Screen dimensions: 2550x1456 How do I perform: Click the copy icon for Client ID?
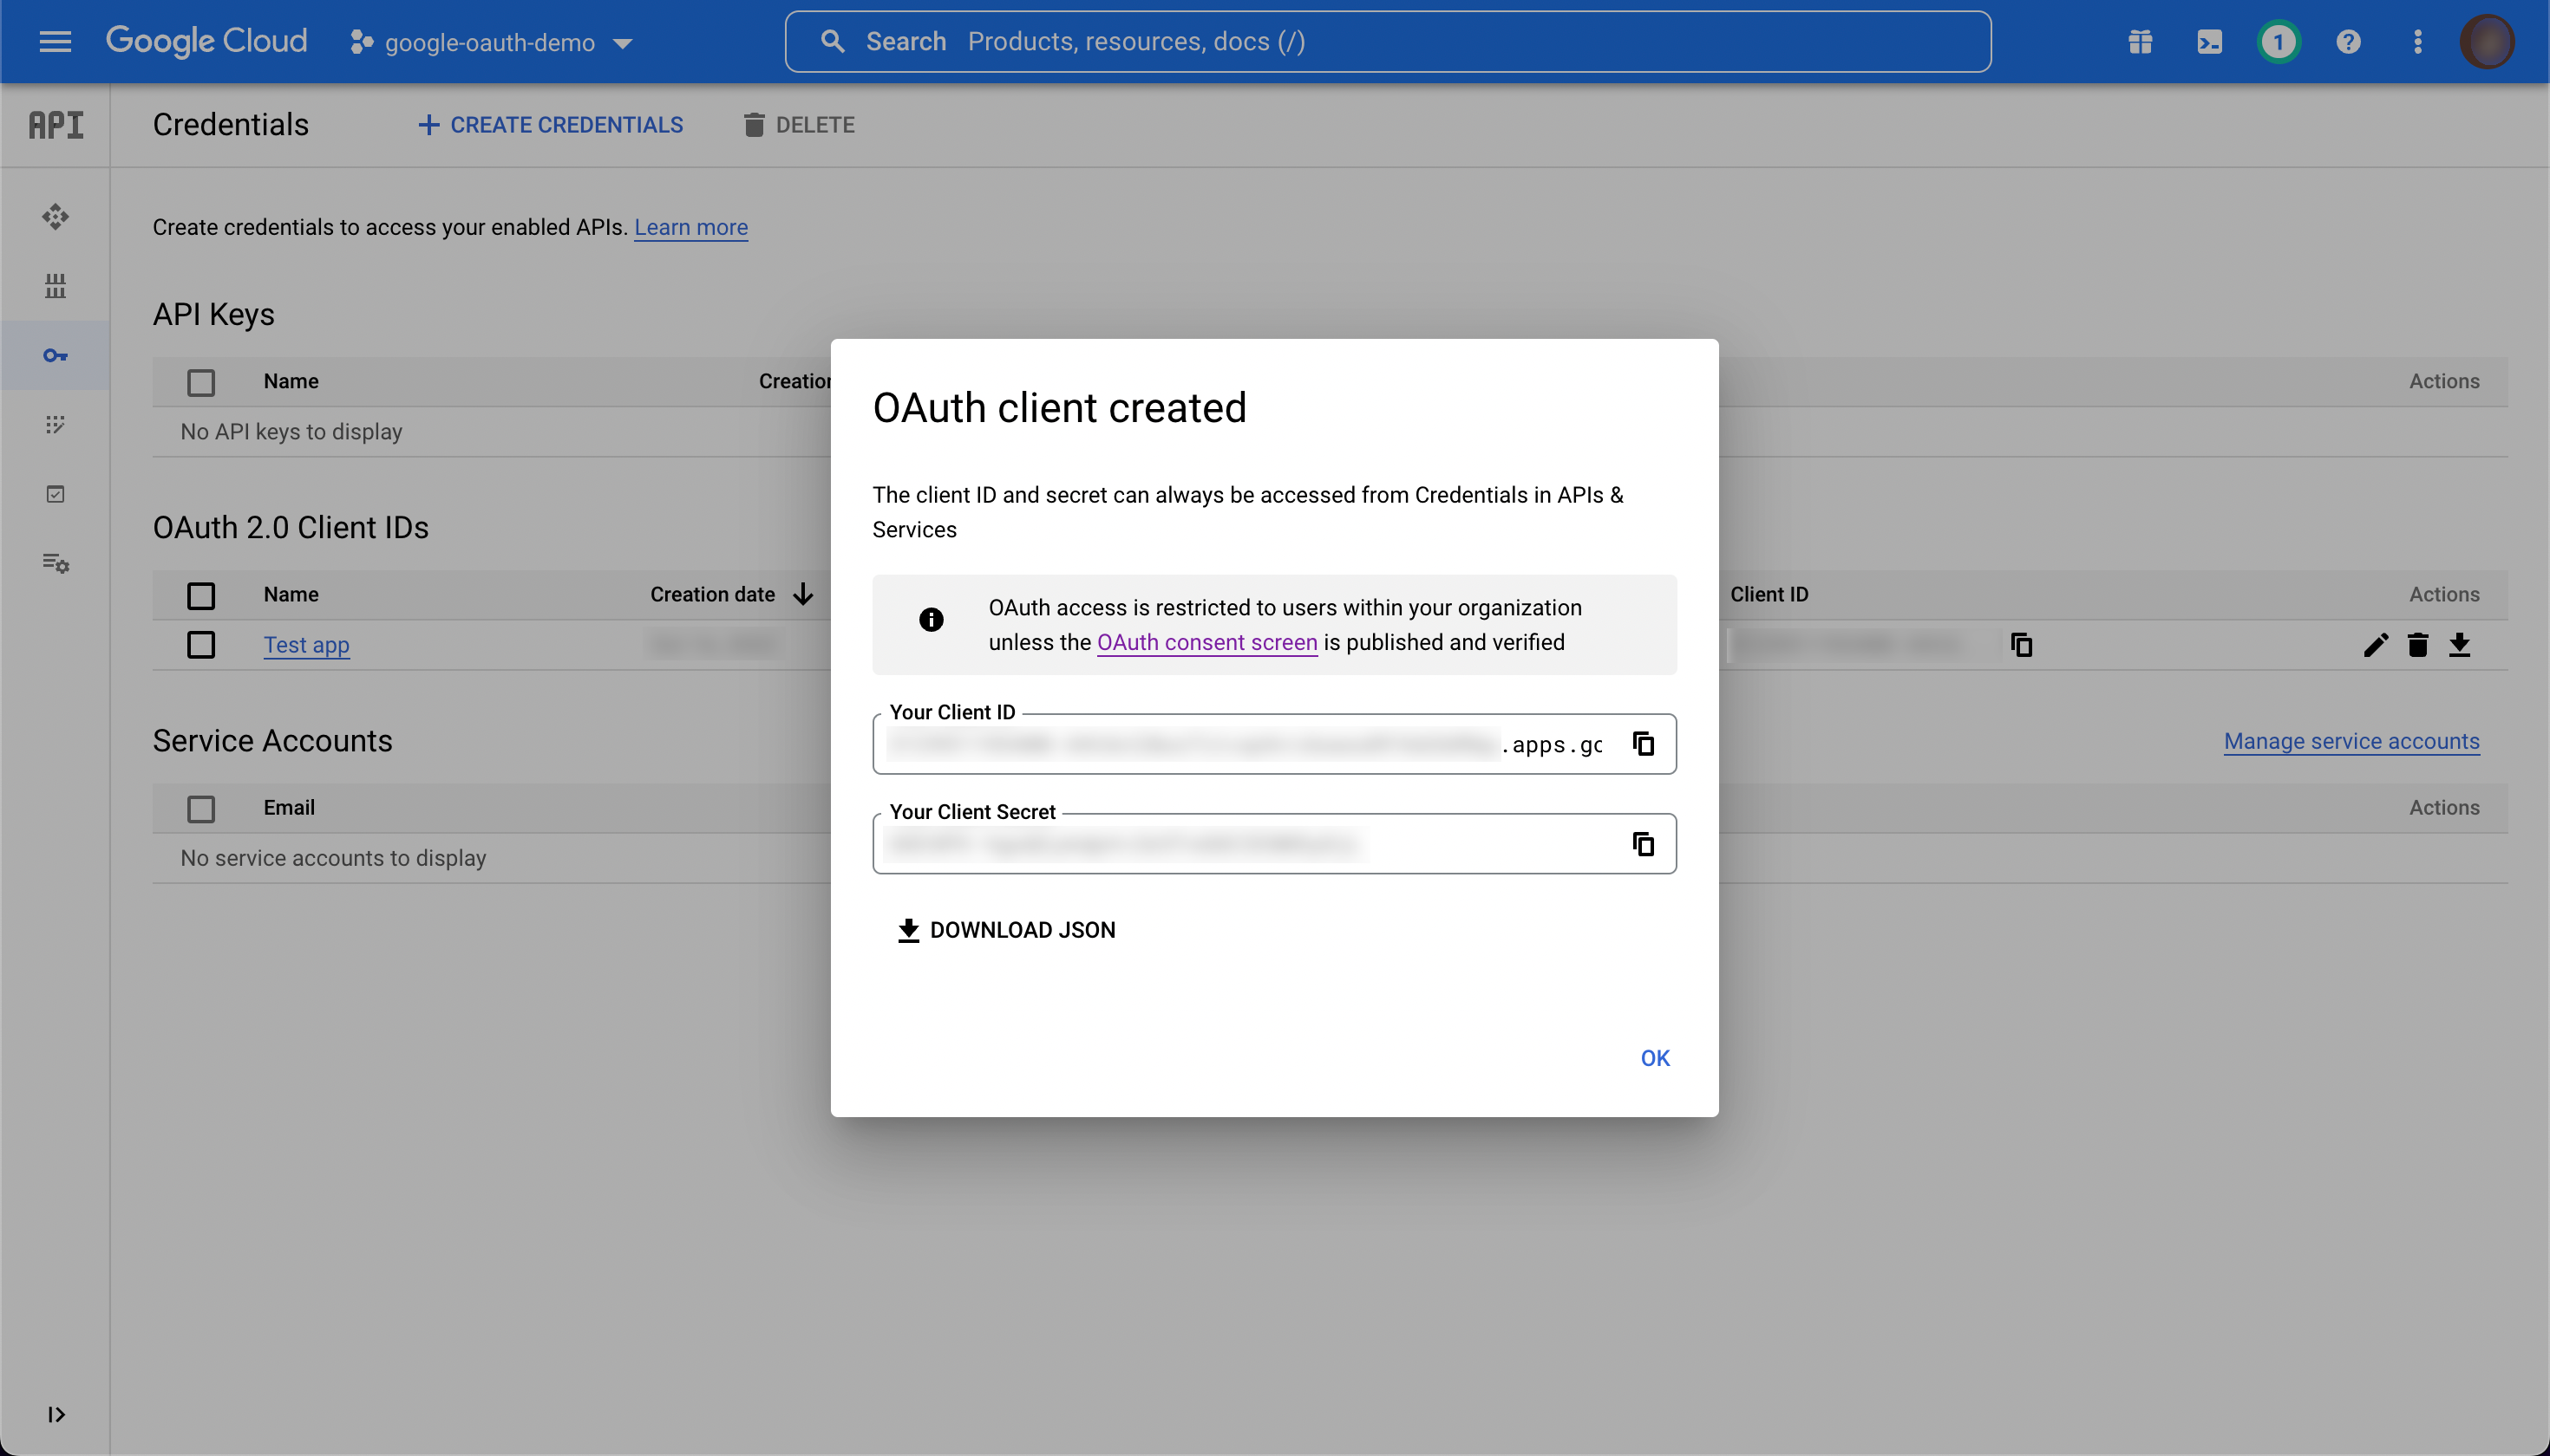tap(1641, 742)
